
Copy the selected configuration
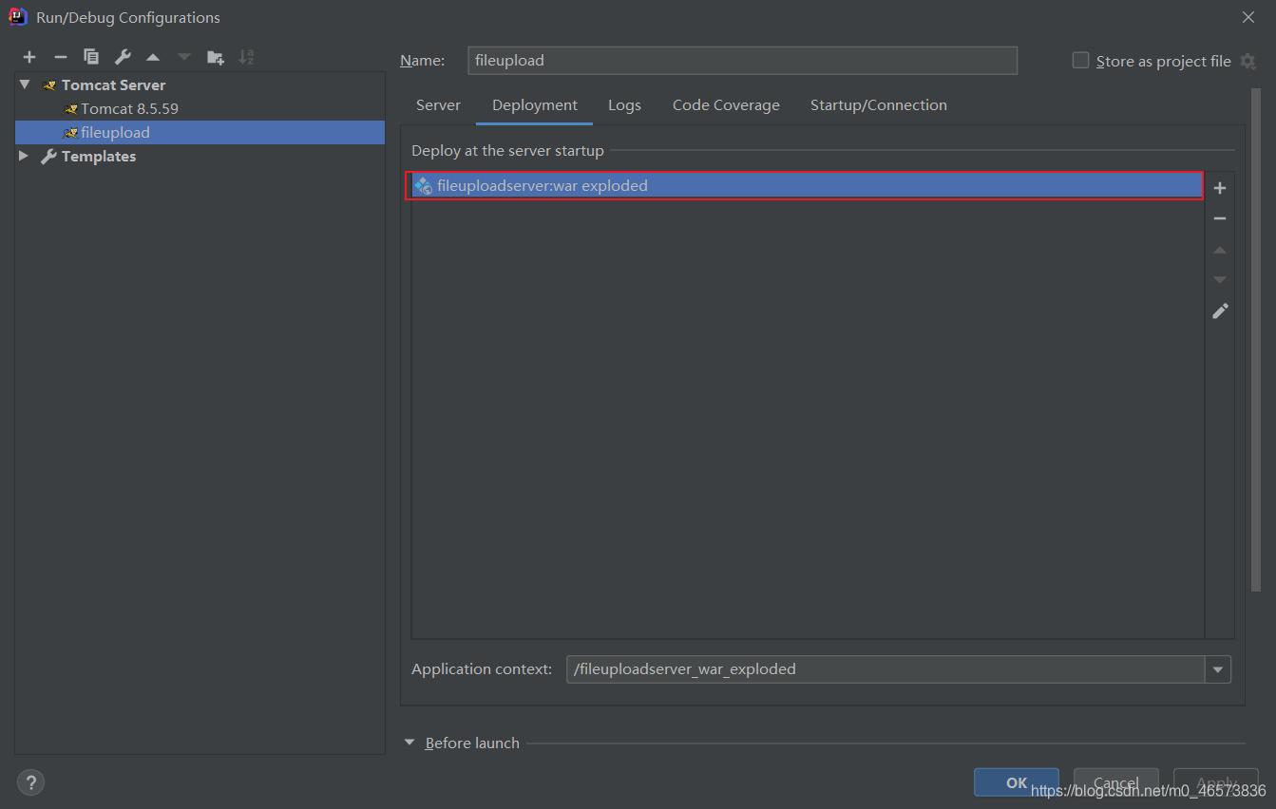(91, 57)
